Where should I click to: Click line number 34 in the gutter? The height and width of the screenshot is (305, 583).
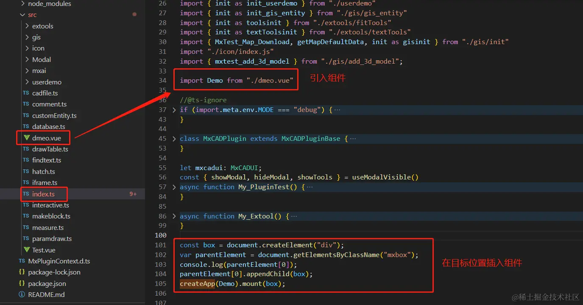click(x=162, y=81)
